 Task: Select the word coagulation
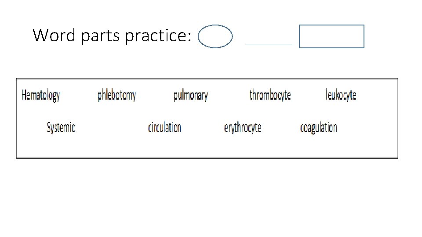(318, 128)
